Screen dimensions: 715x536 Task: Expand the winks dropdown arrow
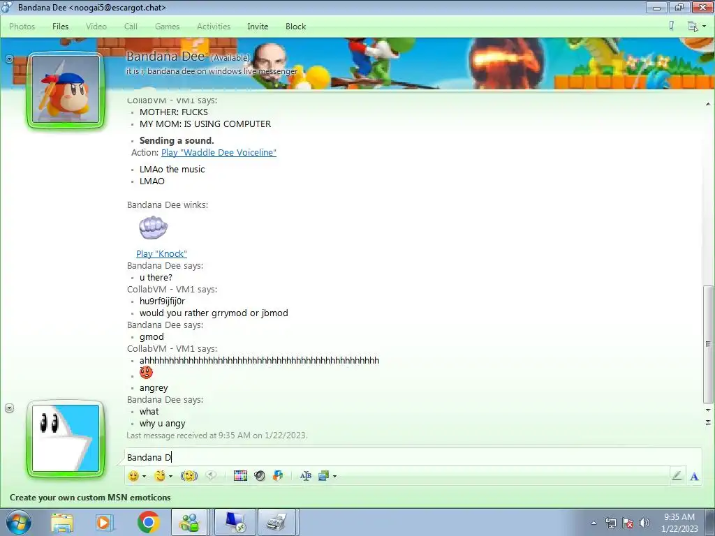pos(170,476)
